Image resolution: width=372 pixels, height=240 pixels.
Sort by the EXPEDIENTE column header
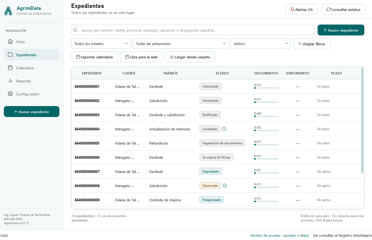point(92,73)
